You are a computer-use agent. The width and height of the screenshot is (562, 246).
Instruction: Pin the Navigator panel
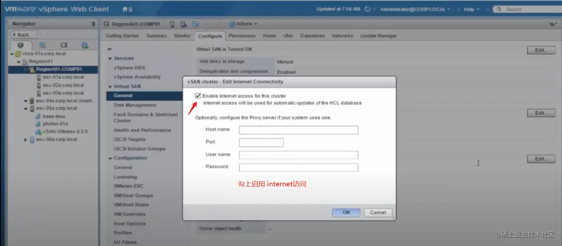pyautogui.click(x=93, y=24)
